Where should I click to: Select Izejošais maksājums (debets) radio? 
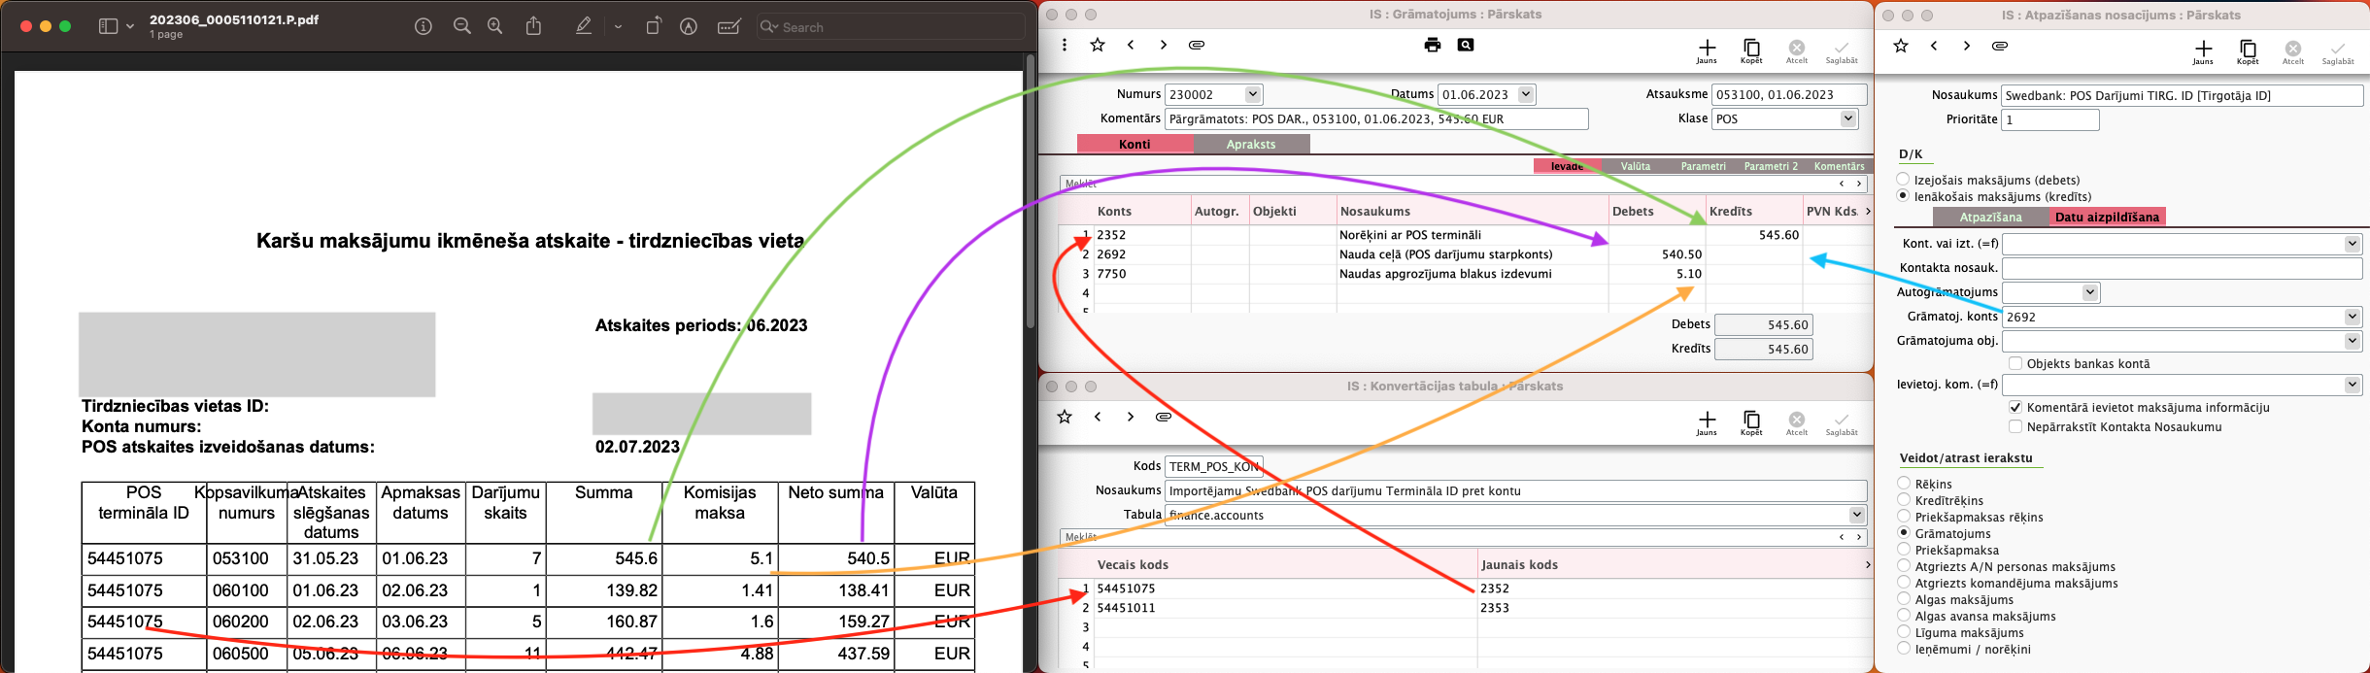tap(1903, 180)
